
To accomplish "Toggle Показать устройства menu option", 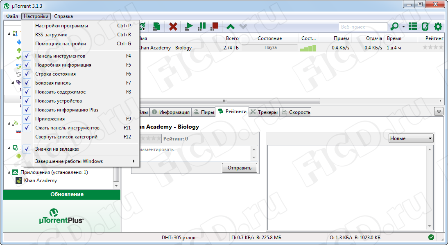I will pos(80,101).
